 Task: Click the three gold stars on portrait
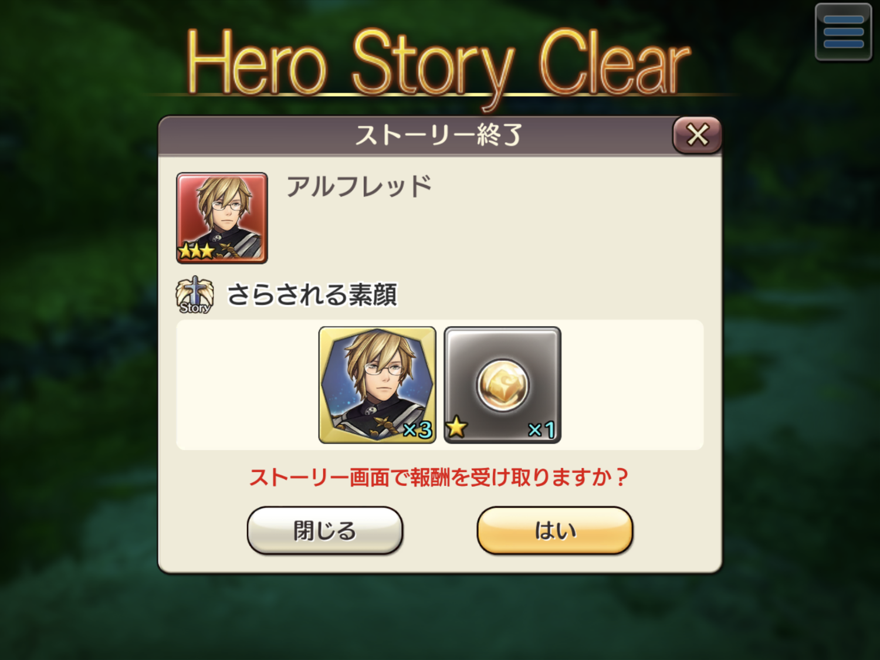pyautogui.click(x=197, y=251)
